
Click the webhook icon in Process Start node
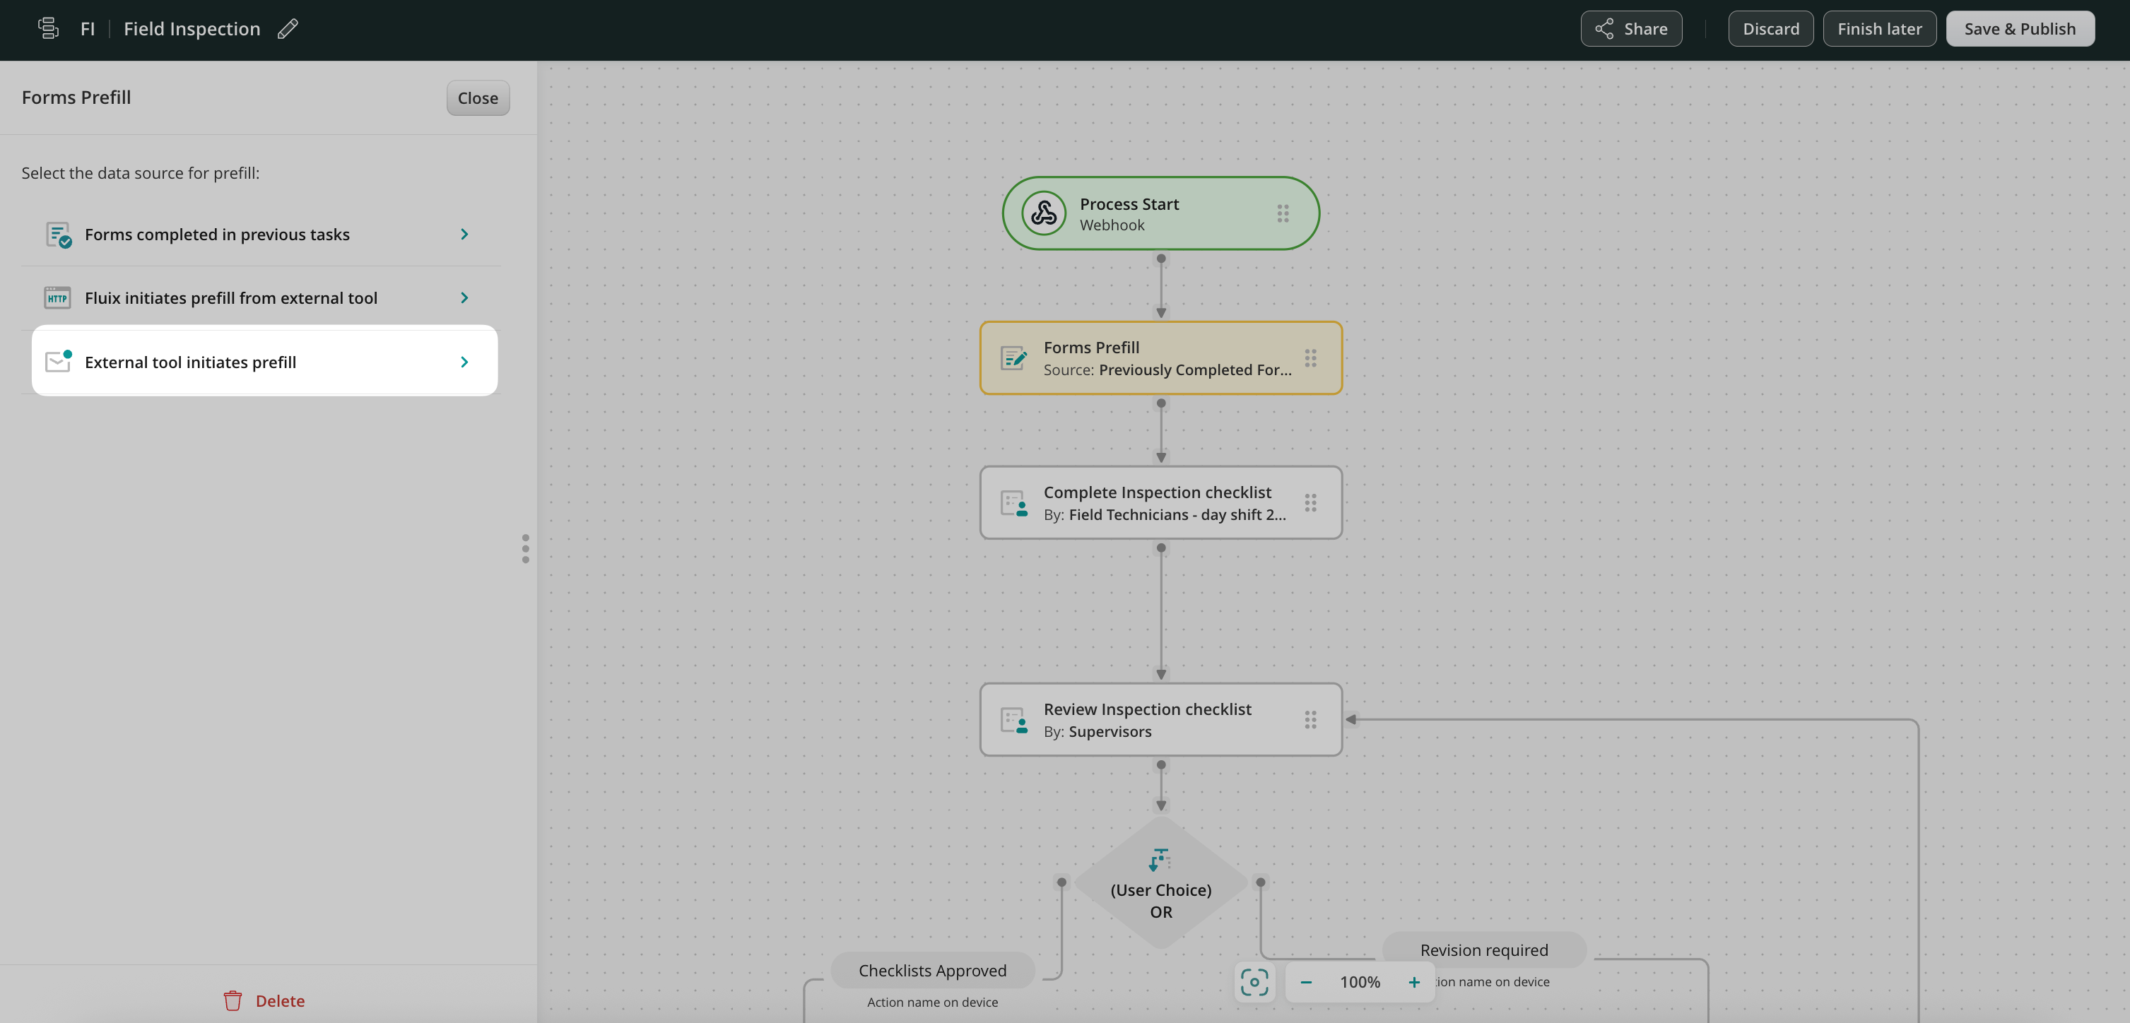pos(1044,213)
